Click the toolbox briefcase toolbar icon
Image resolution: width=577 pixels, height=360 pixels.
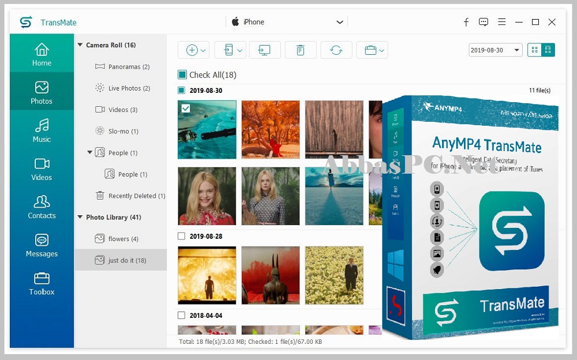tap(370, 50)
